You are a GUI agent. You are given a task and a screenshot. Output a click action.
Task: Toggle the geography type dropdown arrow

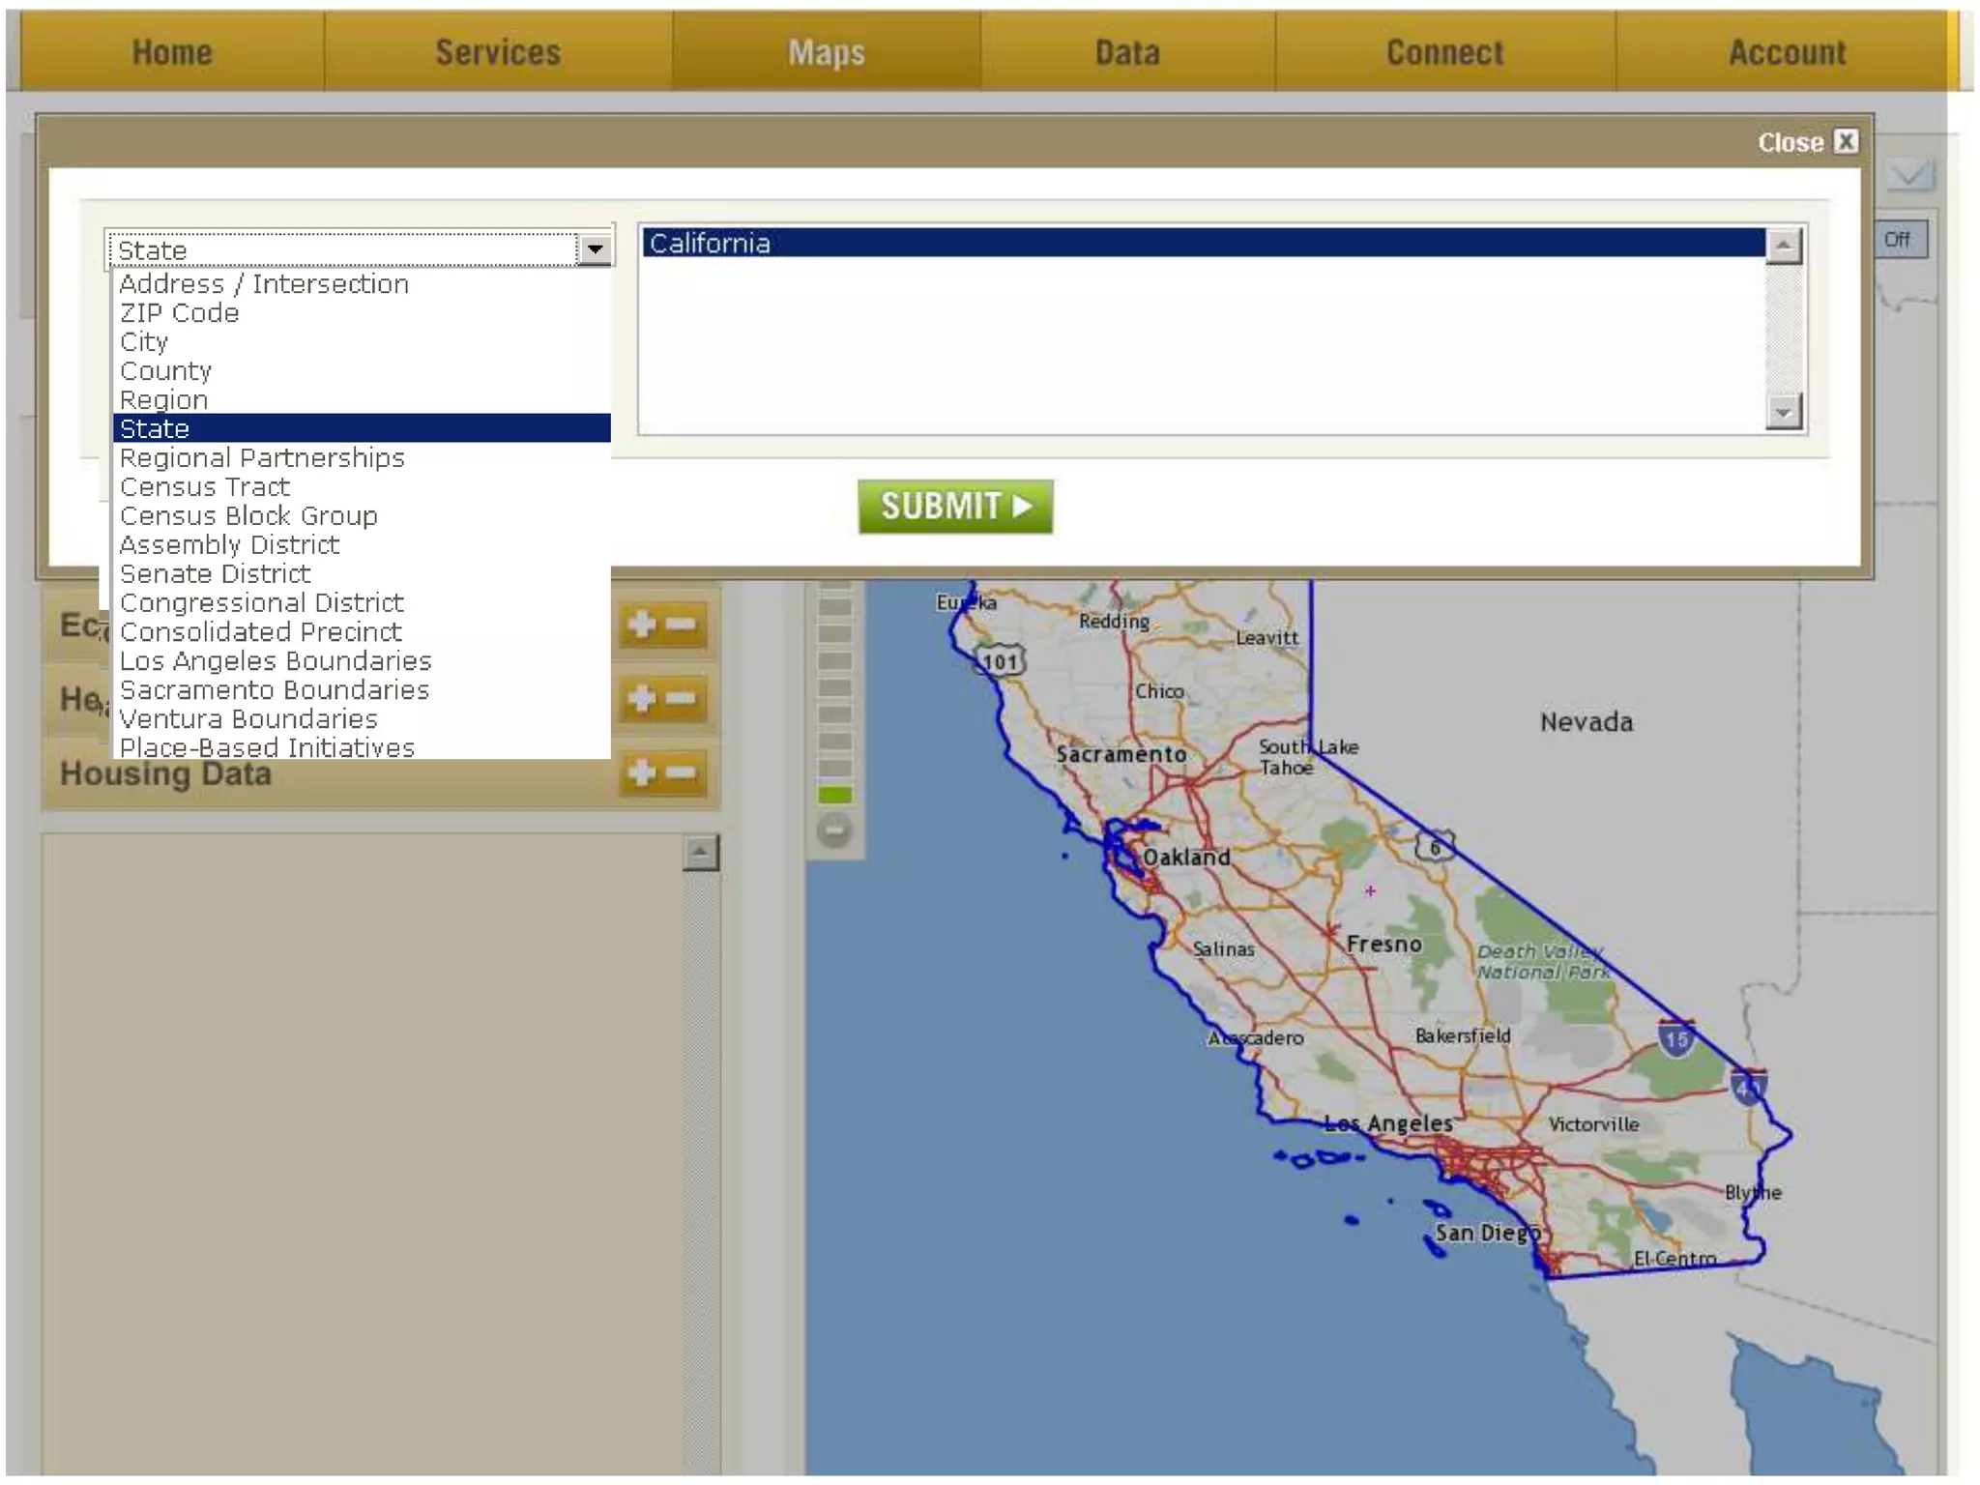pyautogui.click(x=595, y=249)
